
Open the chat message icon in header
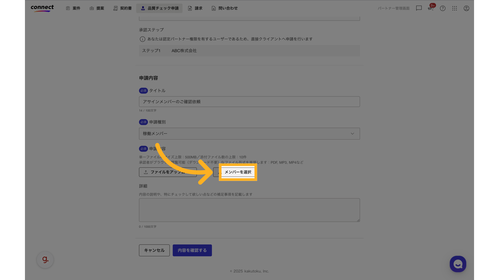[x=419, y=8]
